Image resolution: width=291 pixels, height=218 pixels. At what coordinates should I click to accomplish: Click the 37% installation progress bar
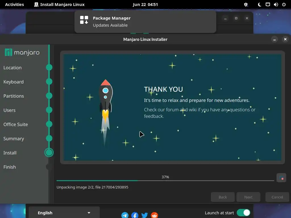pyautogui.click(x=165, y=180)
